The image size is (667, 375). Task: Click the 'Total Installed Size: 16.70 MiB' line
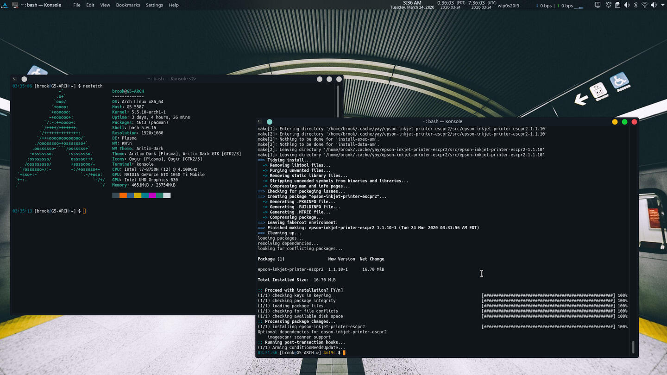(x=296, y=280)
